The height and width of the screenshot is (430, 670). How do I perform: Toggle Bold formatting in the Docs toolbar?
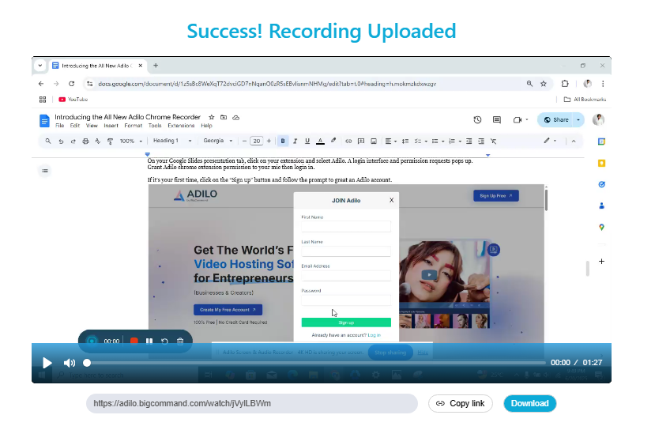pyautogui.click(x=283, y=141)
